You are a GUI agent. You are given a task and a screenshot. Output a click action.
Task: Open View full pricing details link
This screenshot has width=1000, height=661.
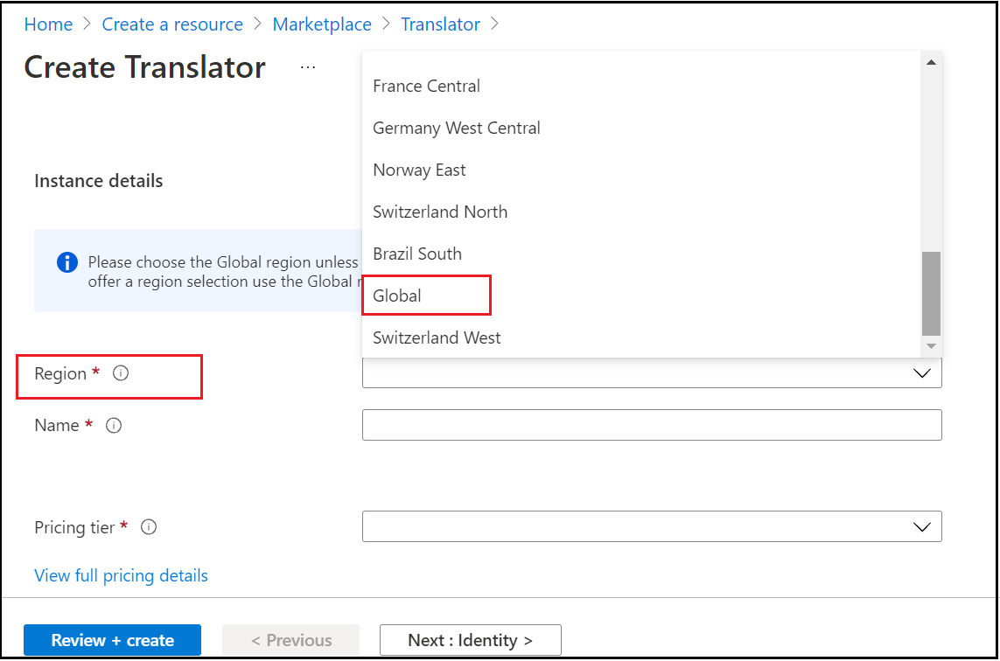120,575
